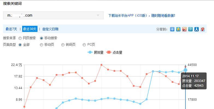Select 移动页 page type radio
Viewport: 214px width, 109px height.
click(42, 45)
